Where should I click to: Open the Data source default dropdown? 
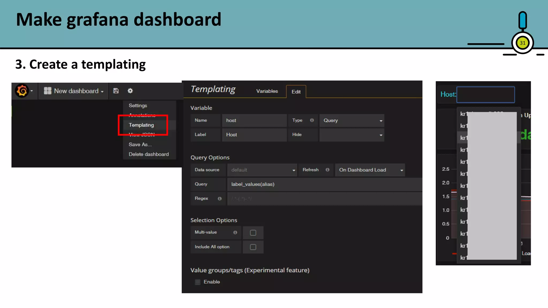tap(262, 170)
